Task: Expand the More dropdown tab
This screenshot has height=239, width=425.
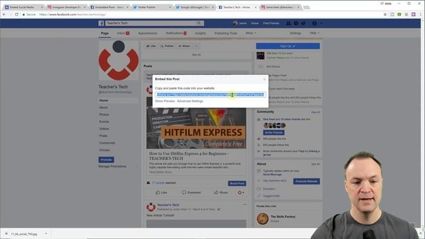Action: [x=251, y=33]
